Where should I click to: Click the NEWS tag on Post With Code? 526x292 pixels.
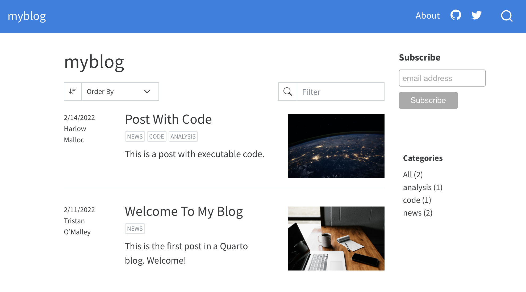tap(135, 136)
